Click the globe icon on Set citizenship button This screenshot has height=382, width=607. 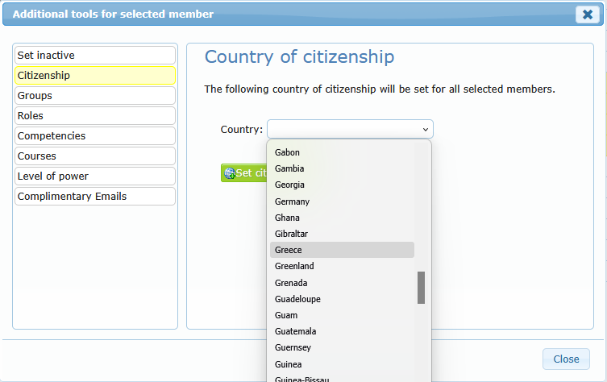pyautogui.click(x=229, y=173)
